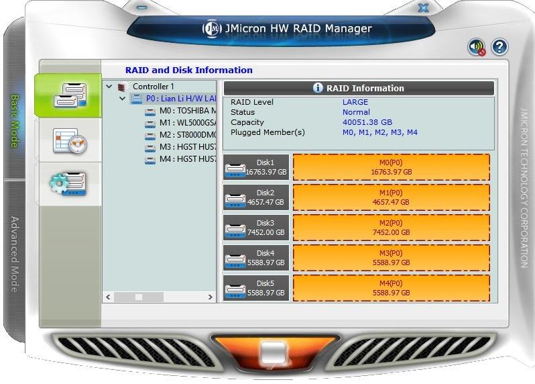535x384 pixels.
Task: Select the M1(P0) 4657.47 GB orange block
Action: tap(392, 197)
